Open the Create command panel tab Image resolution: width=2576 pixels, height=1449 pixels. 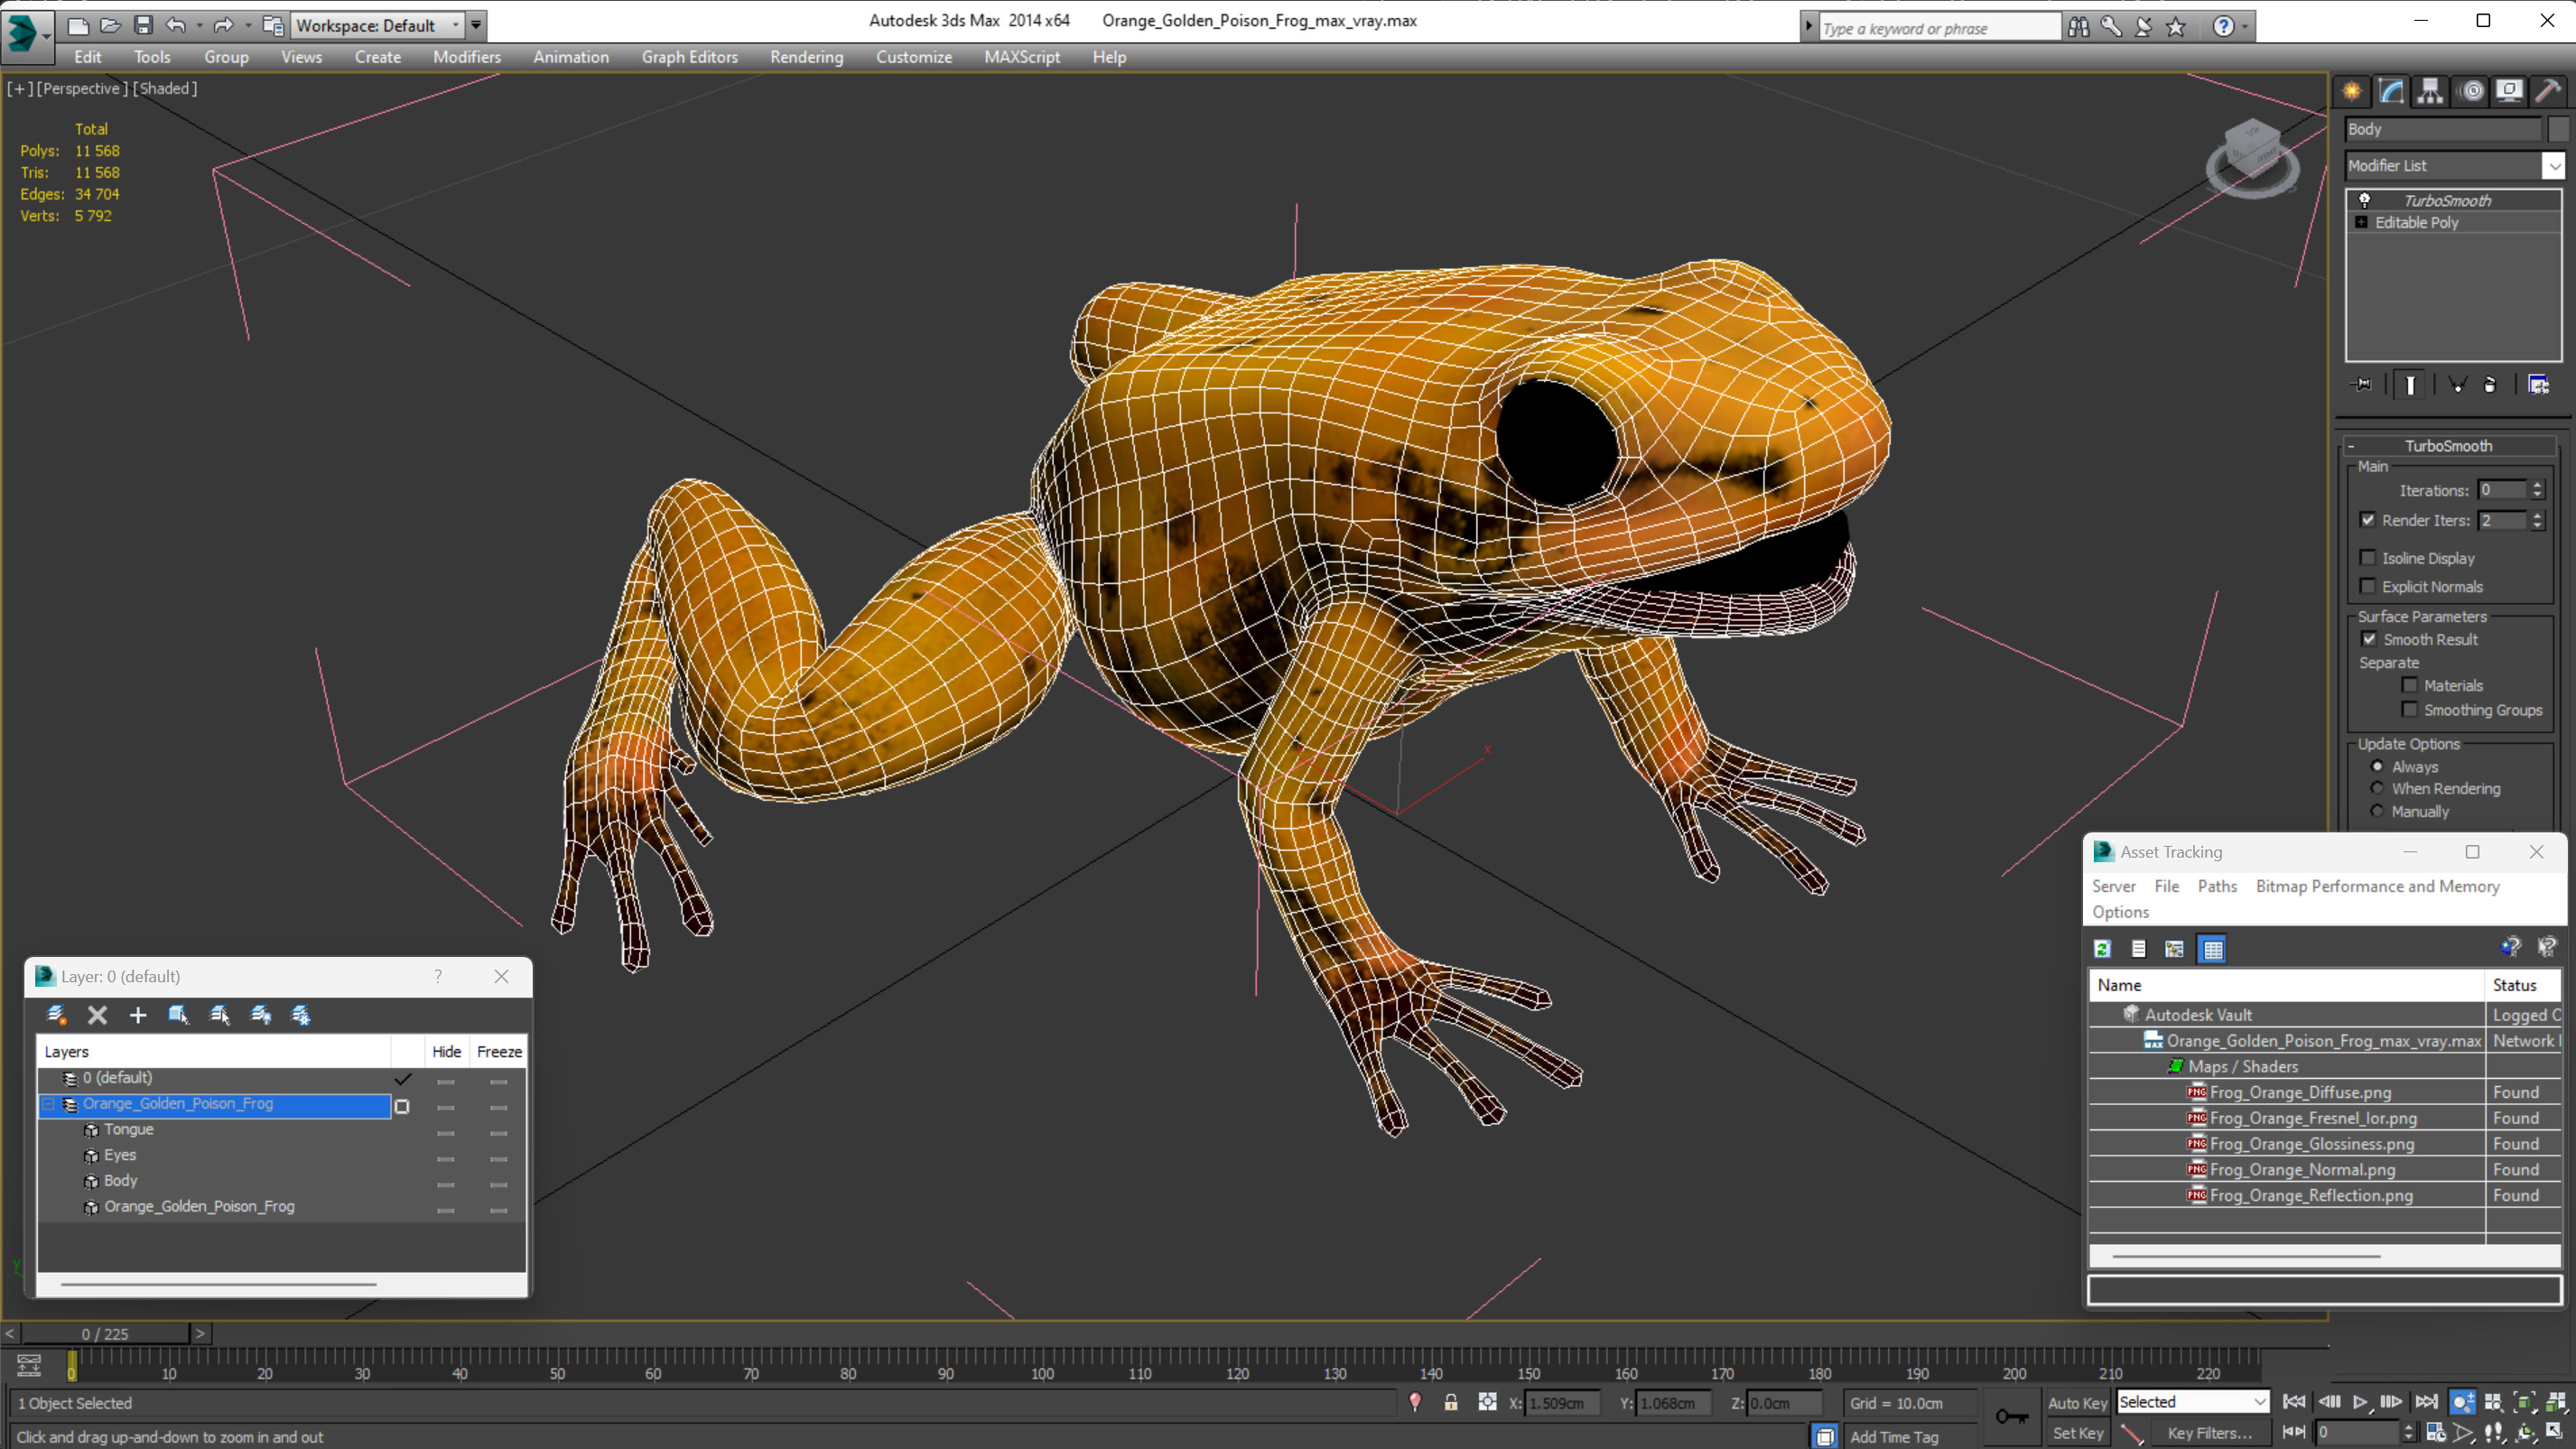tap(2352, 91)
